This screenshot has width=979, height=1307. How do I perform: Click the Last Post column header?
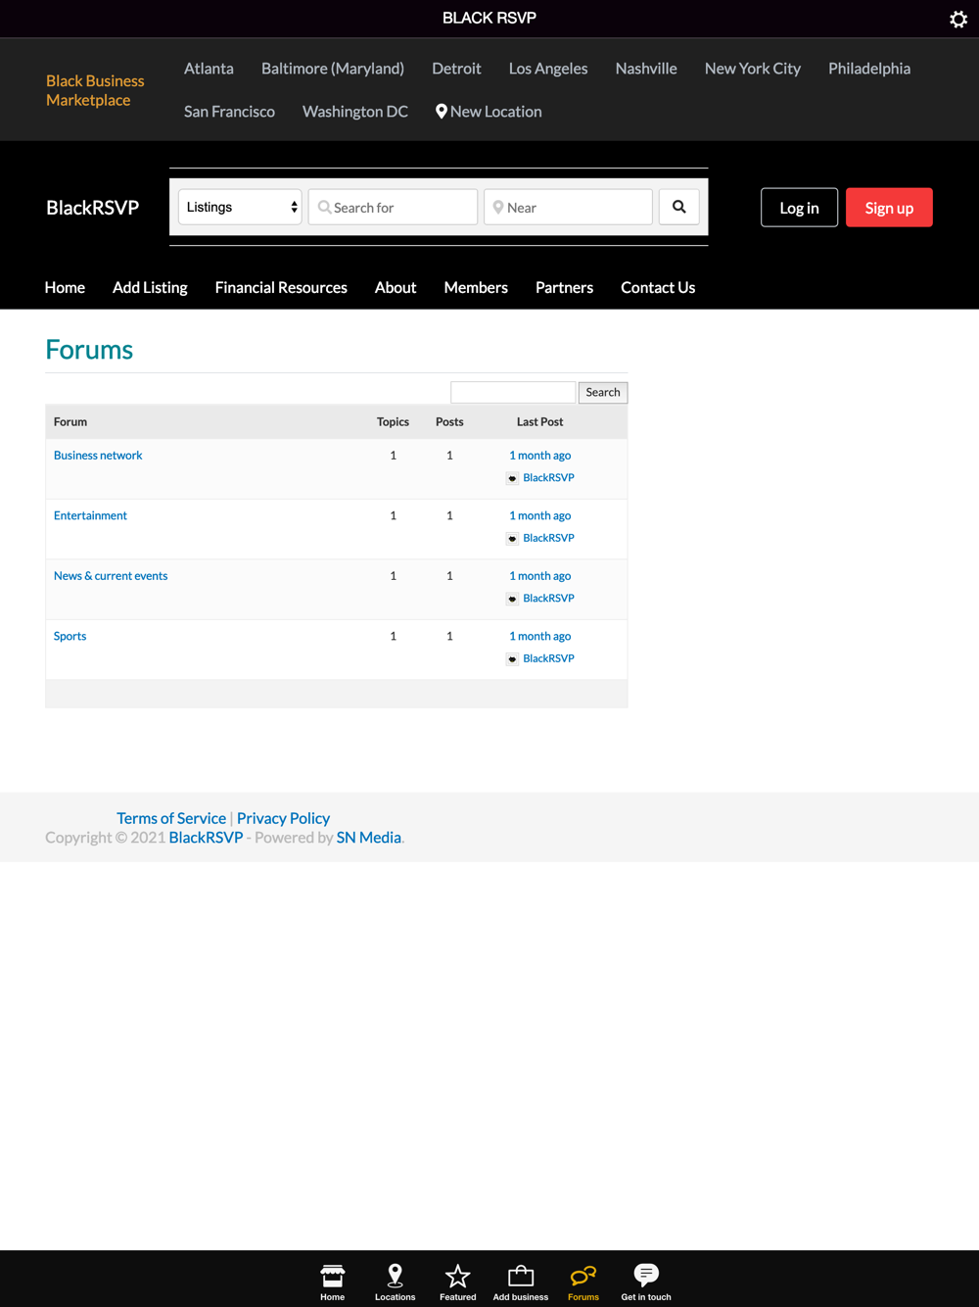539,422
